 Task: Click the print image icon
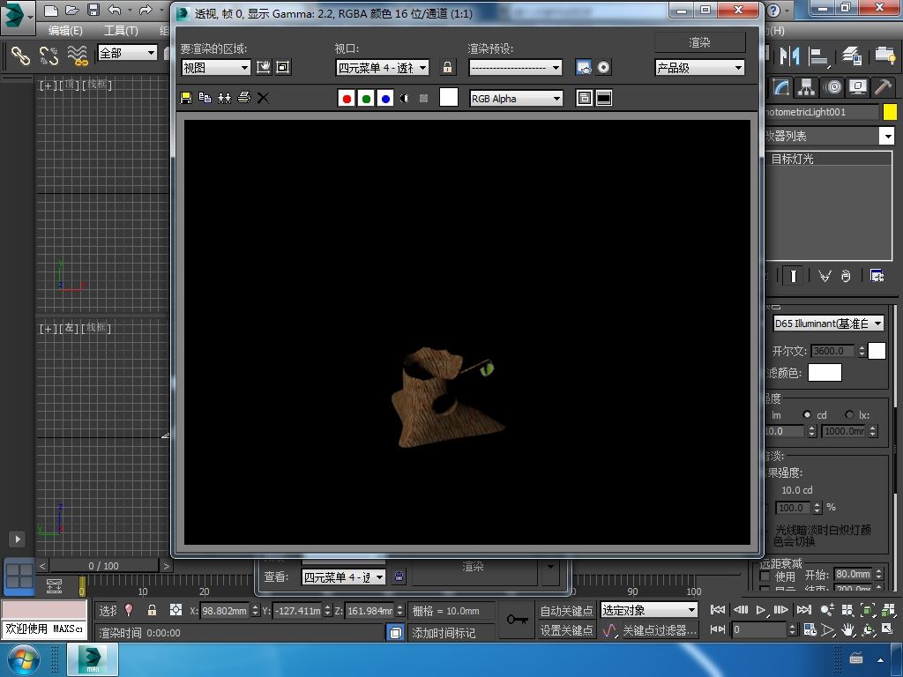(x=244, y=98)
